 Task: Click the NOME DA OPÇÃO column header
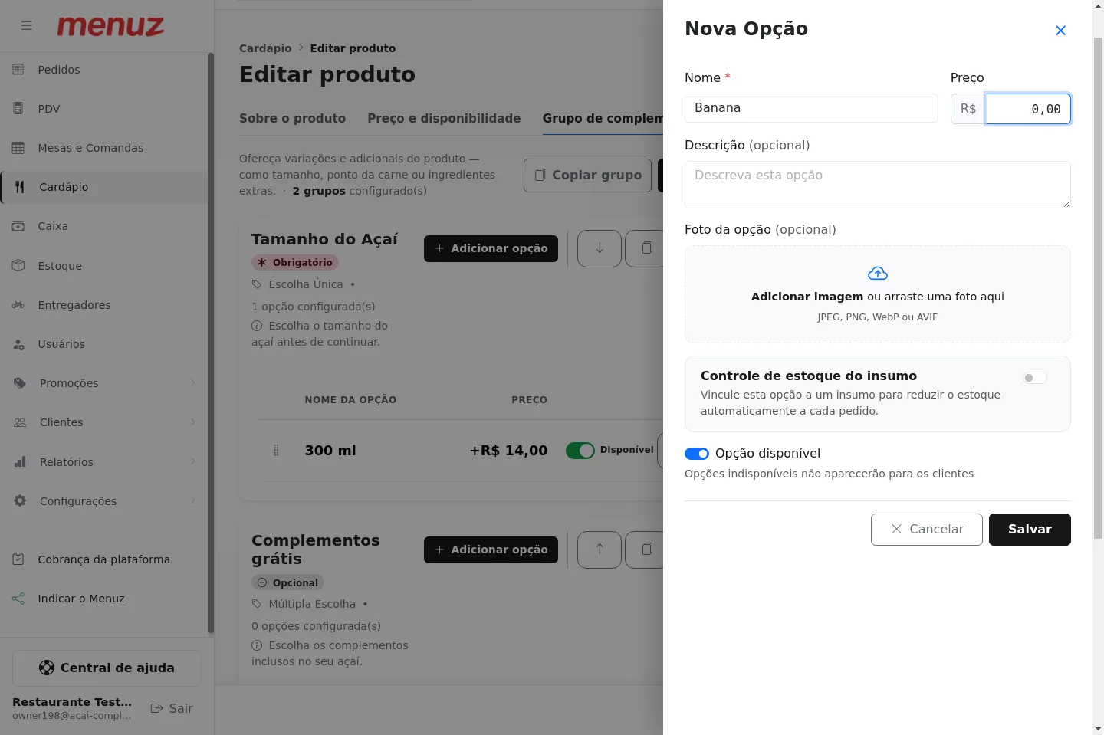350,400
